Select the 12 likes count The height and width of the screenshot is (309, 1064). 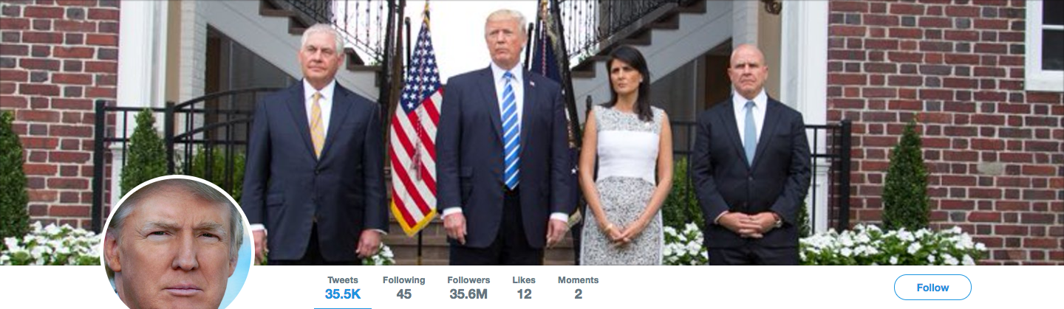tap(524, 294)
